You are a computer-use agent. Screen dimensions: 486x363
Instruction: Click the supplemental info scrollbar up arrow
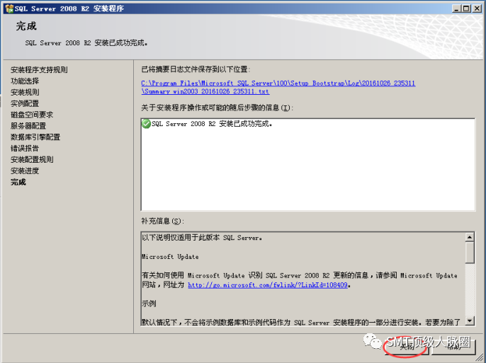[470, 237]
